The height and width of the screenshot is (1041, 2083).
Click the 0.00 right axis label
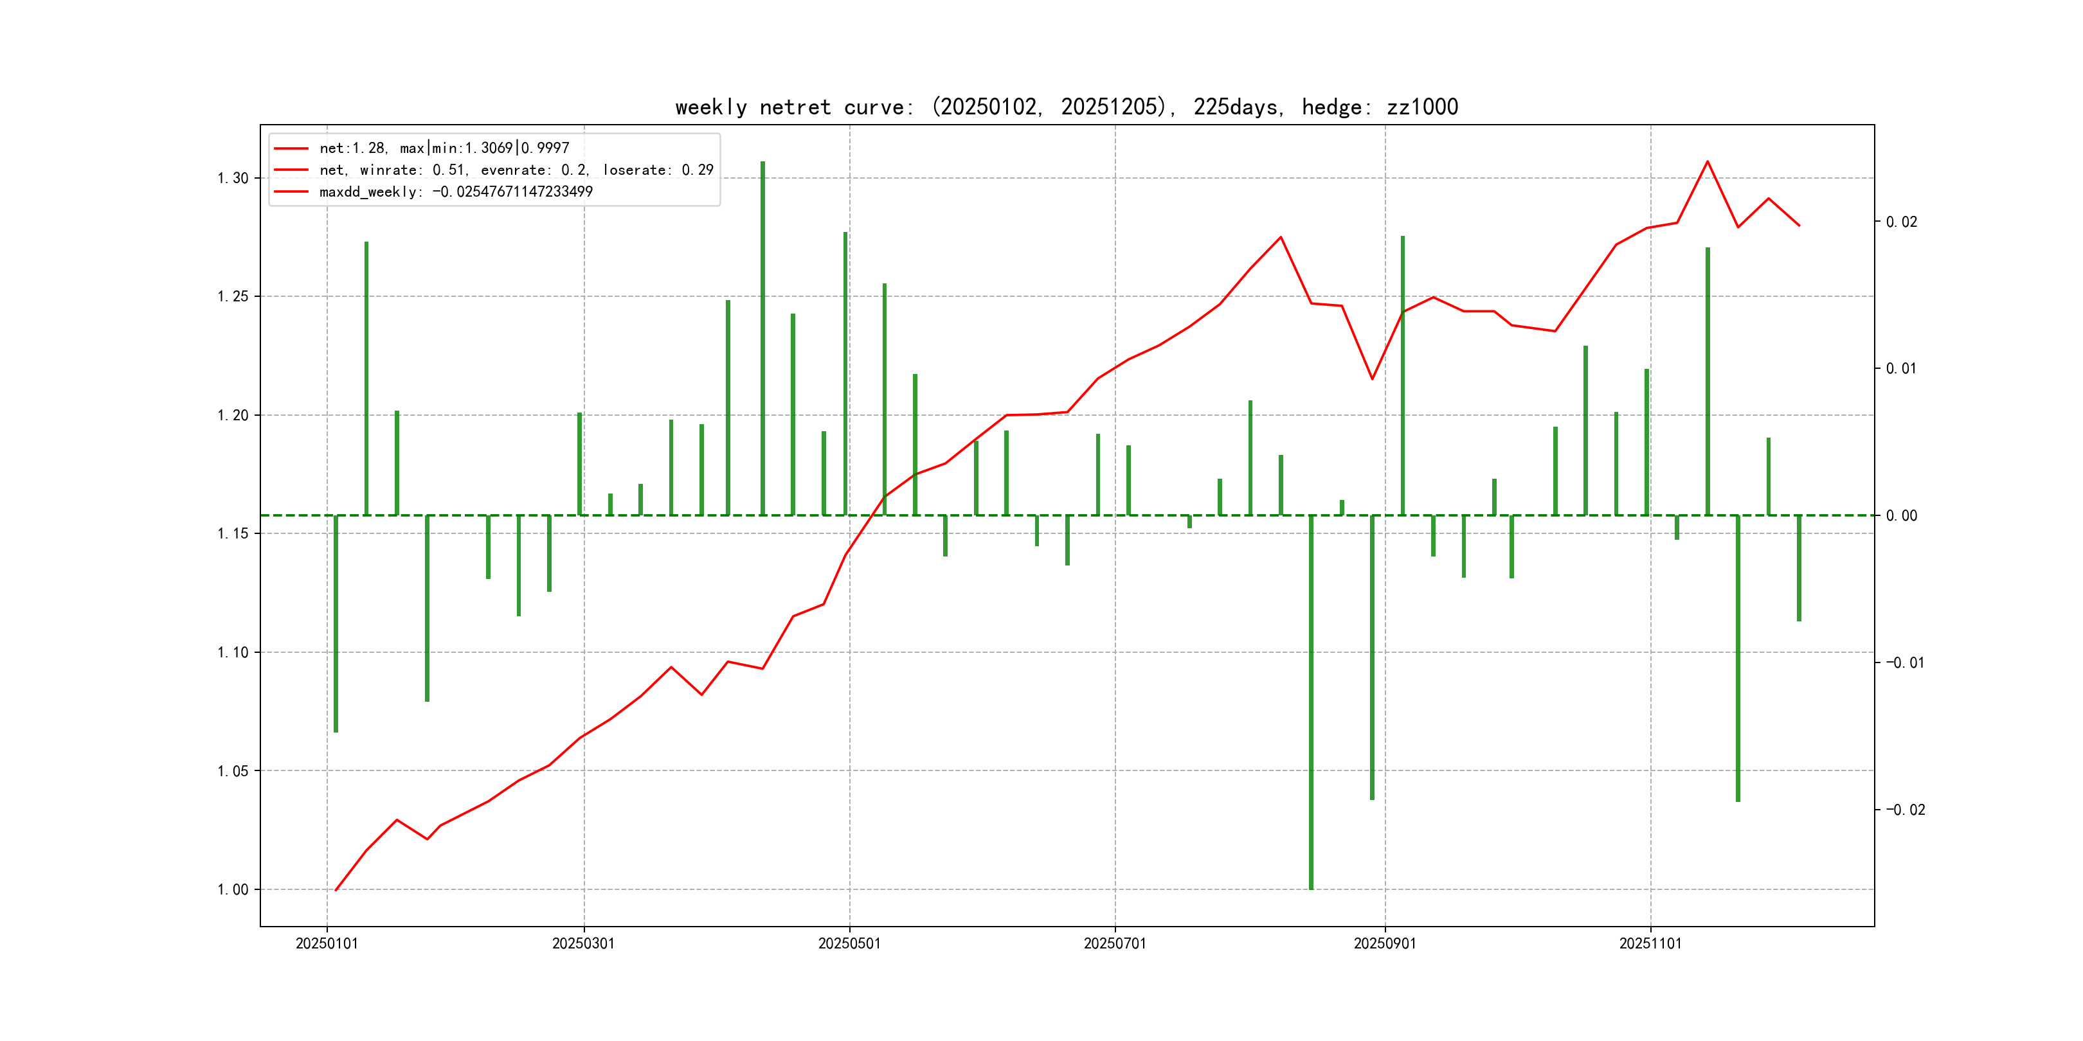(1901, 515)
